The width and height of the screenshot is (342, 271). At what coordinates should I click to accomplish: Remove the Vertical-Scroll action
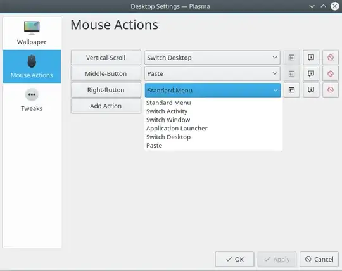[x=331, y=58]
